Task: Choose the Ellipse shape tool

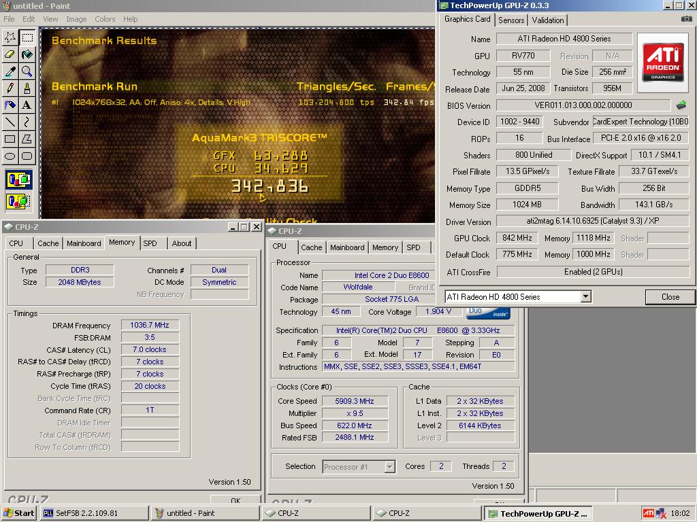Action: (10, 156)
